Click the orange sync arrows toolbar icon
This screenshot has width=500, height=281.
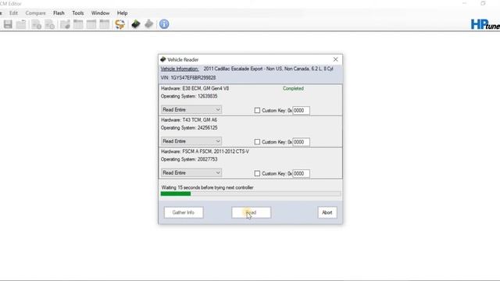[x=120, y=24]
